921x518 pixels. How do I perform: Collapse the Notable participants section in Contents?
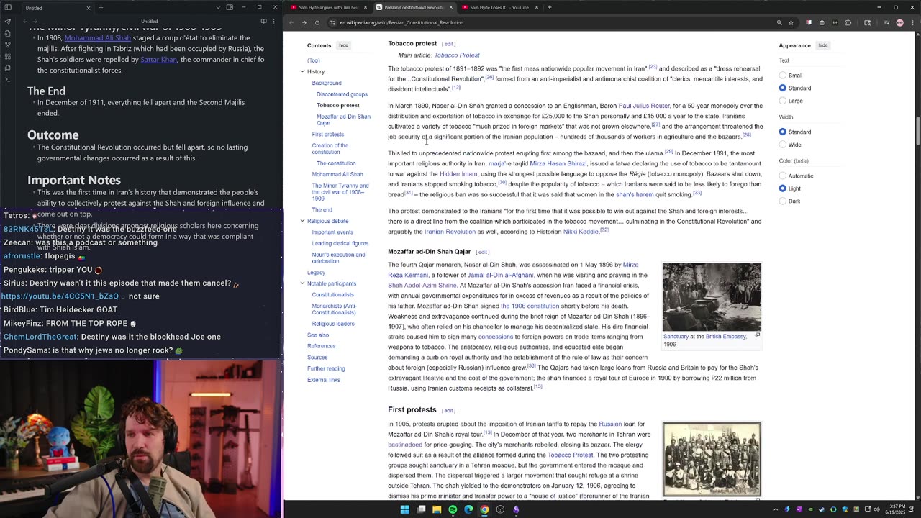pos(302,283)
